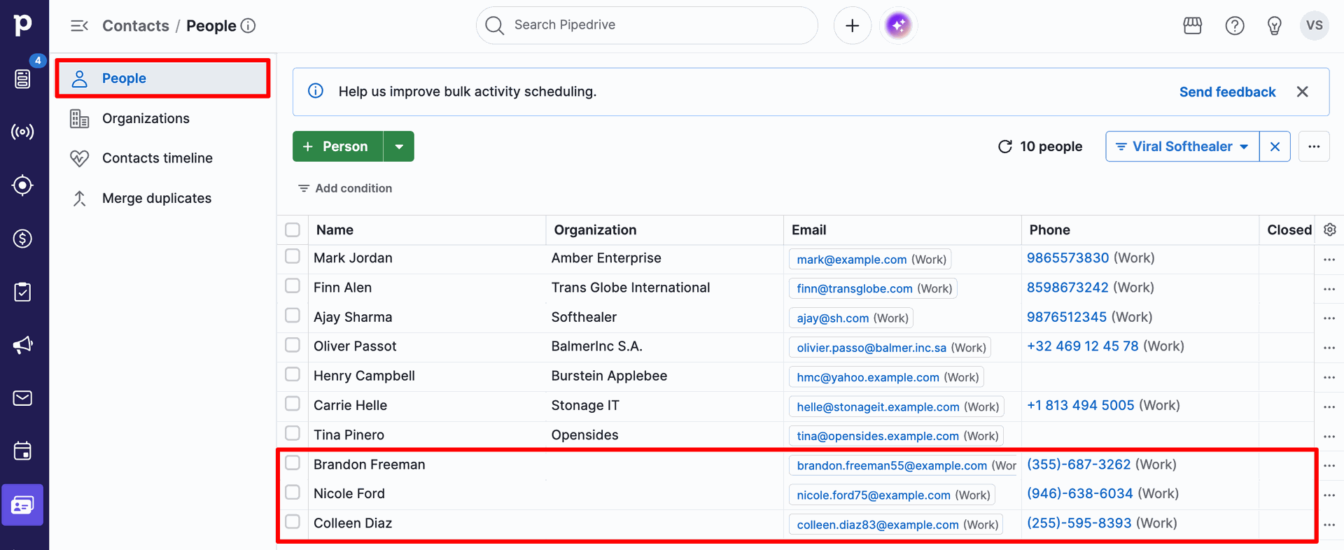Screen dimensions: 1344x550
Task: Toggle the select-all checkbox in header
Action: [x=293, y=230]
